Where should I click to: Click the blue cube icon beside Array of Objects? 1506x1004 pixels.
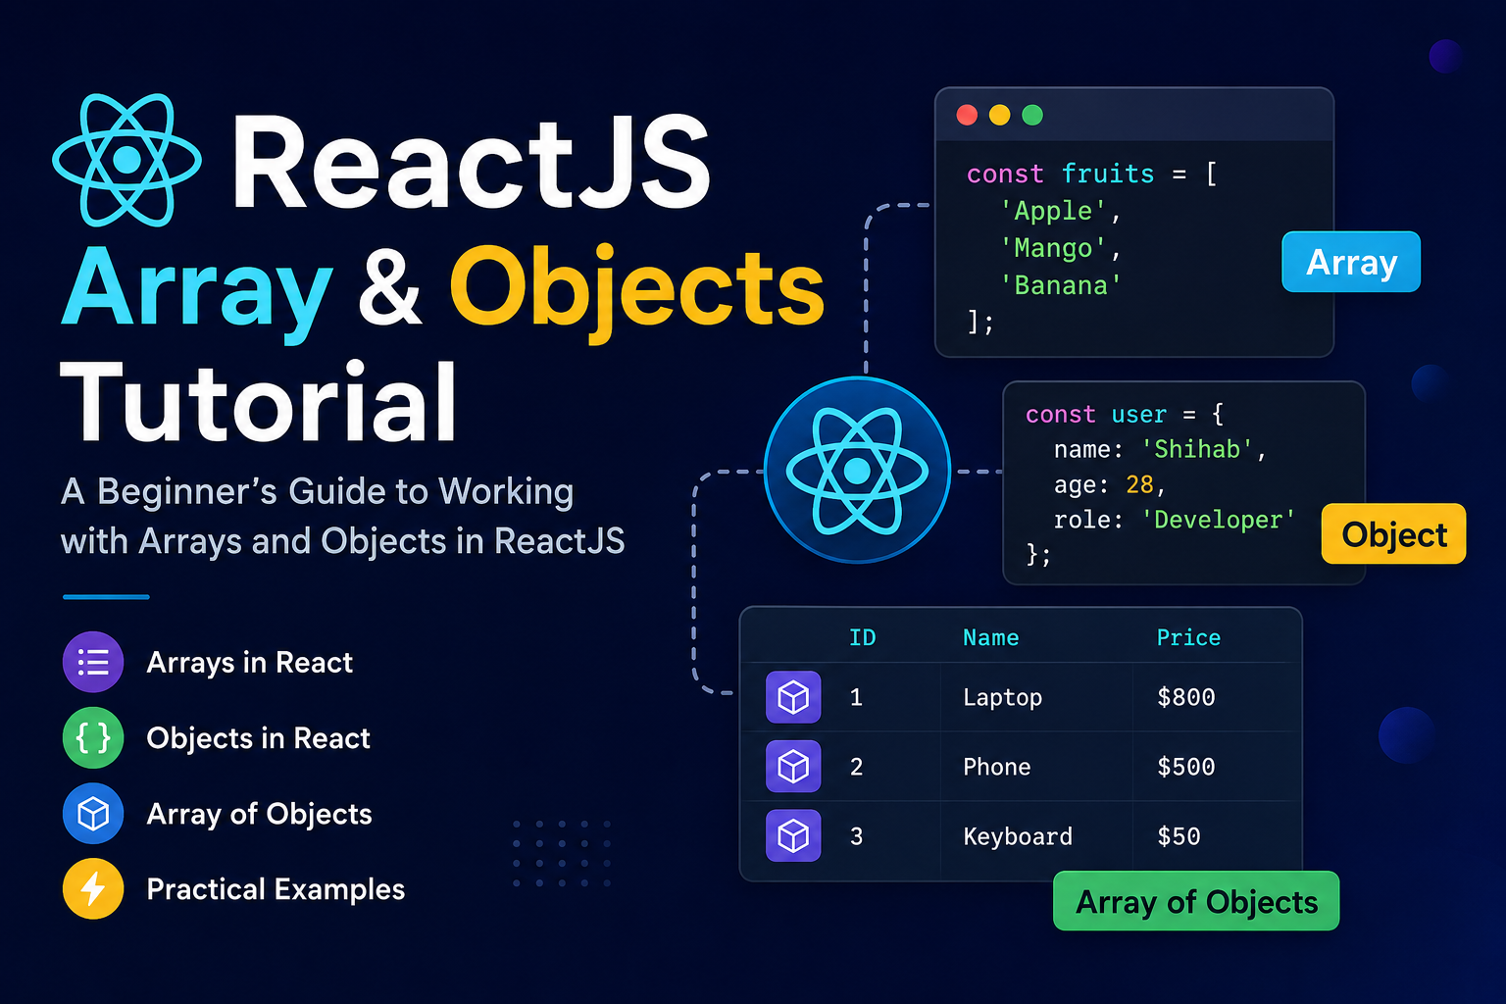click(93, 814)
